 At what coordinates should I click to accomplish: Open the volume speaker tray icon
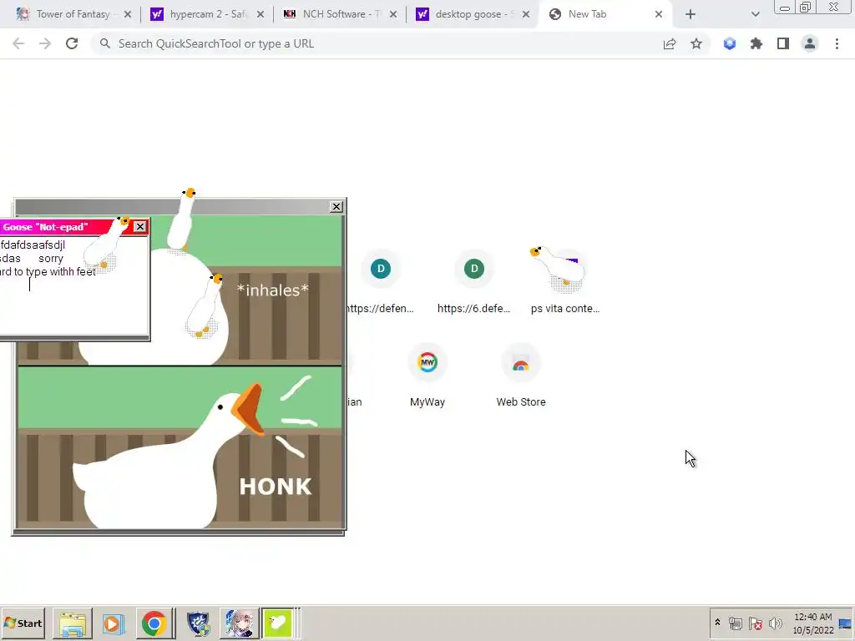point(775,623)
